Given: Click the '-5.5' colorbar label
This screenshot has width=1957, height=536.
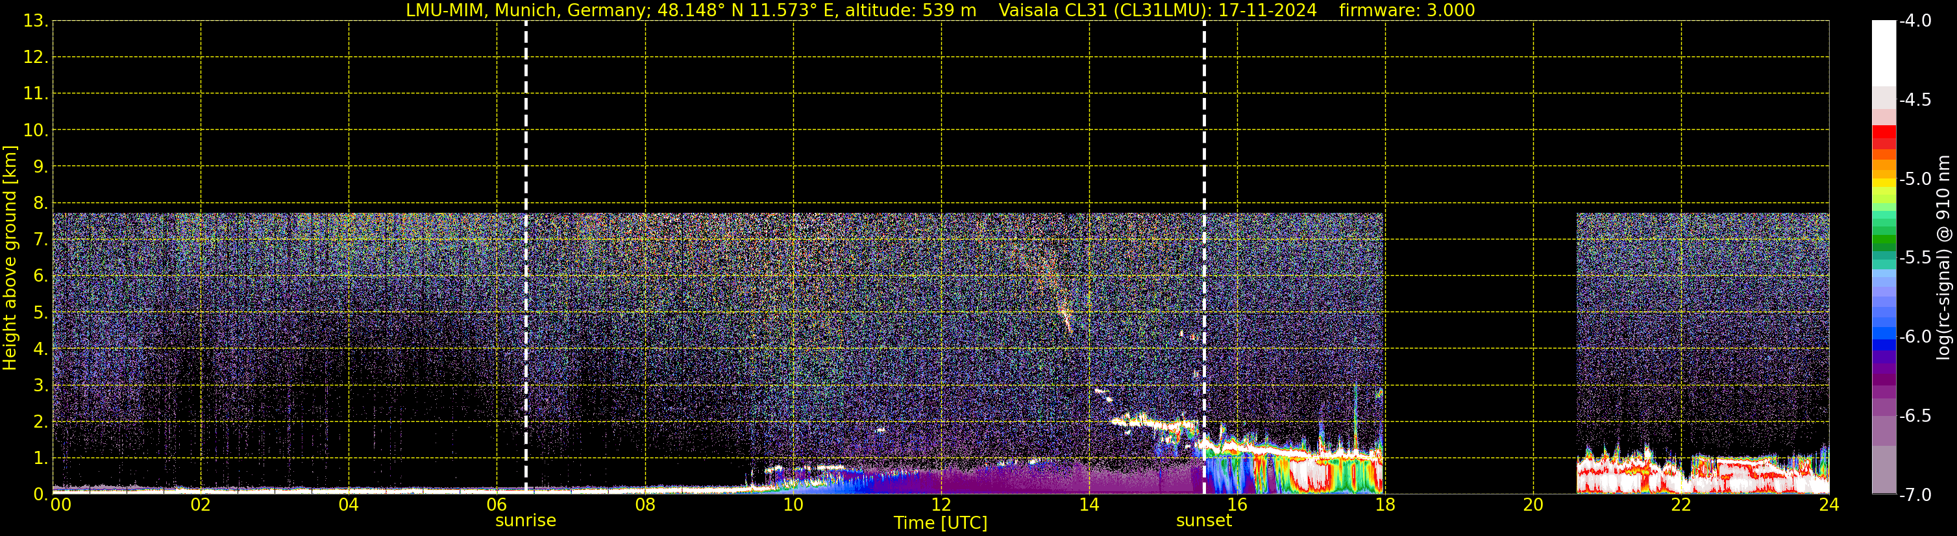Looking at the screenshot, I should (1915, 258).
